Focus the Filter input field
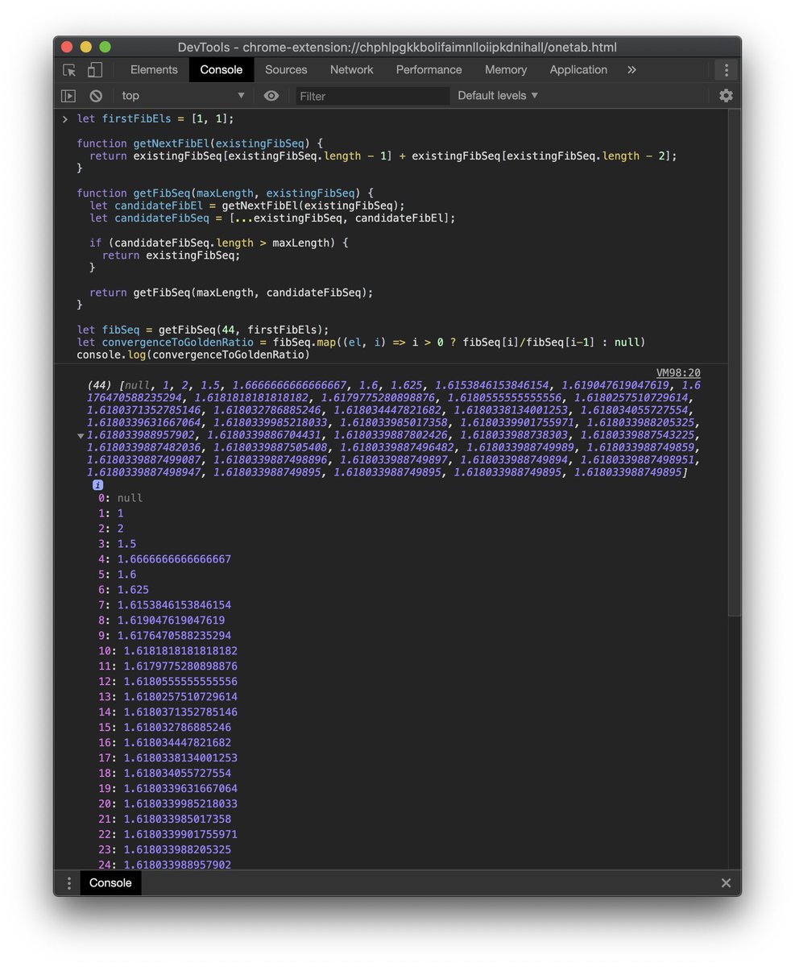Viewport: 795px width, 967px height. coord(372,96)
